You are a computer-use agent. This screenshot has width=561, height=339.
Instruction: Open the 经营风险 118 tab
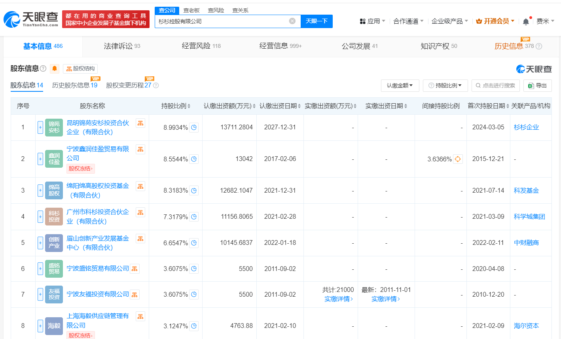point(201,46)
